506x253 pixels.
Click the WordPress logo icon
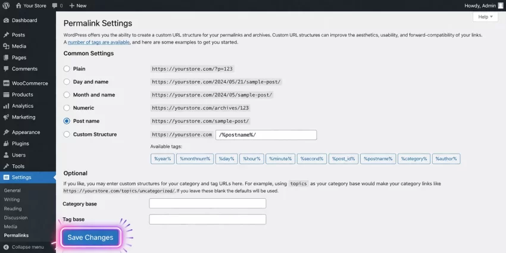[6, 5]
